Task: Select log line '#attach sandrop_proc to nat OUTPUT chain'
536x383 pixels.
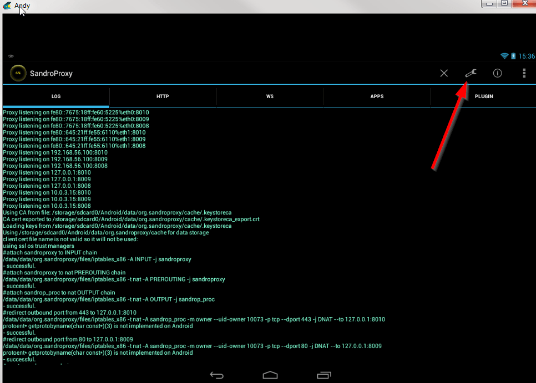Action: coord(59,293)
